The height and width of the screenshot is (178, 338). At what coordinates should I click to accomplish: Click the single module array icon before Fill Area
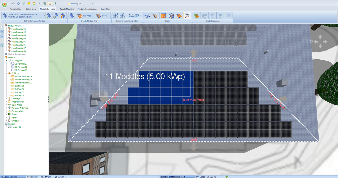72,16
